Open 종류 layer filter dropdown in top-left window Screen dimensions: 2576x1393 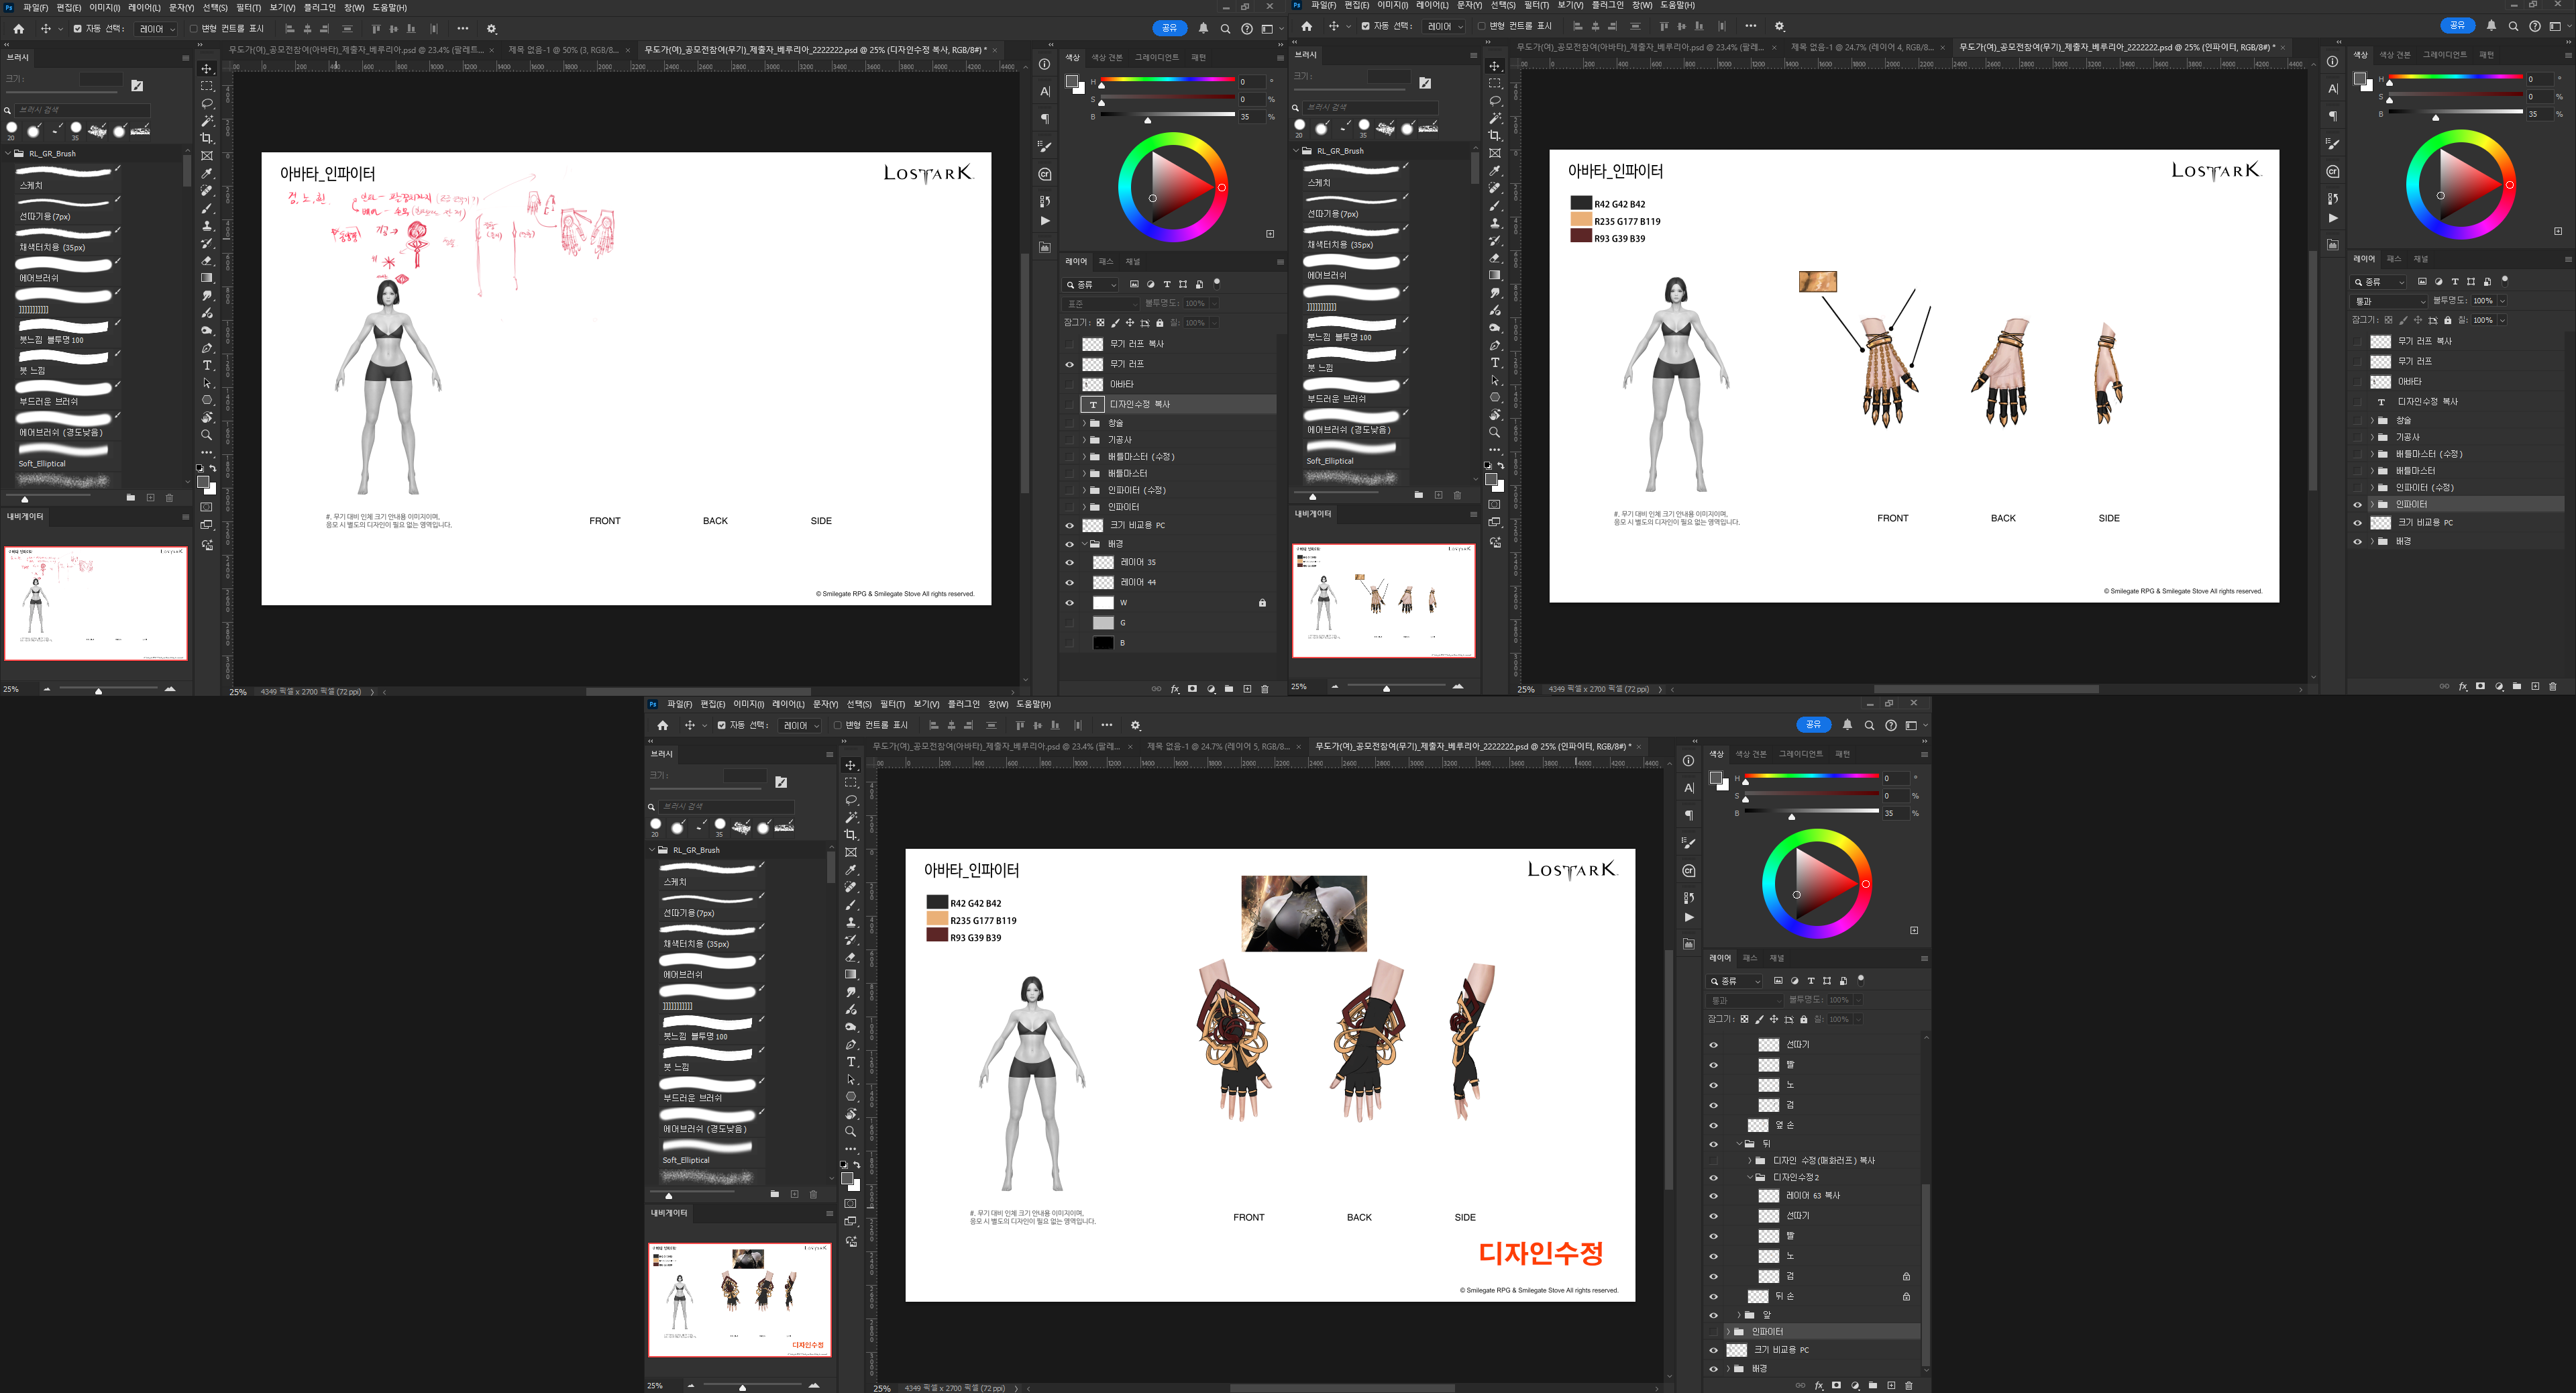click(1091, 285)
